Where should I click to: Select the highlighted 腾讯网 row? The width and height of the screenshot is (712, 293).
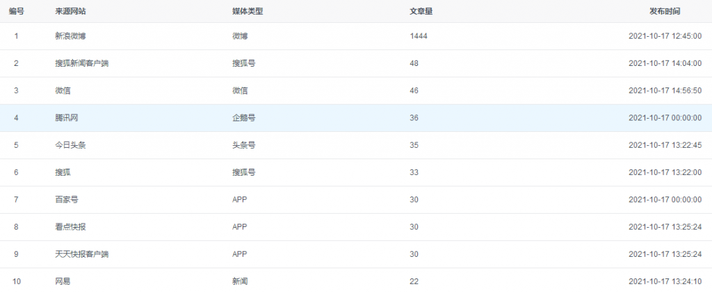click(x=66, y=118)
